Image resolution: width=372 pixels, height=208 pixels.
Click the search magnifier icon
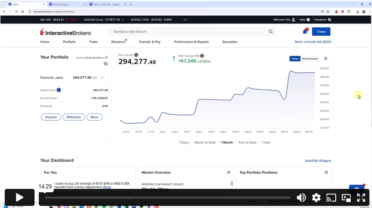270,31
